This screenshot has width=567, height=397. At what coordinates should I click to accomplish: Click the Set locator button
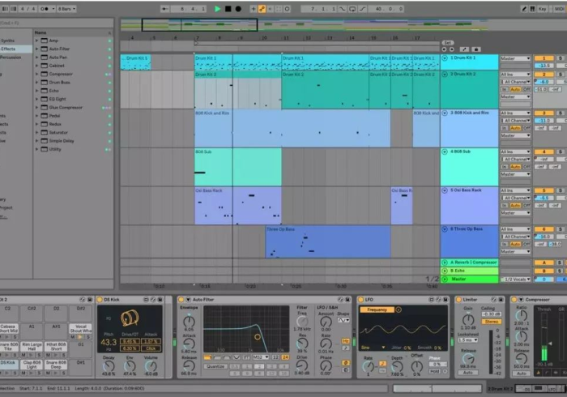coord(448,42)
